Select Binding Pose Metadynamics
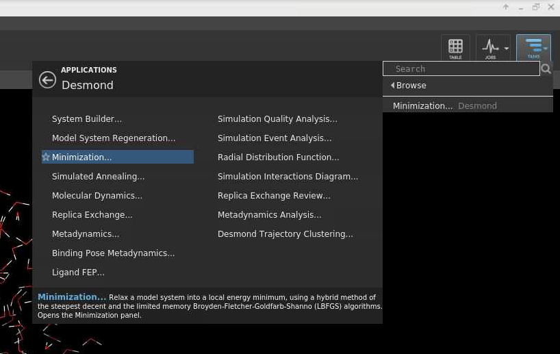 pyautogui.click(x=113, y=253)
